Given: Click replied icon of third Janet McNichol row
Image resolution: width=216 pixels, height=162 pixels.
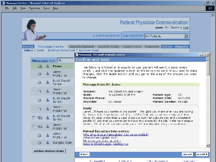Looking at the screenshot, I should click(x=39, y=109).
